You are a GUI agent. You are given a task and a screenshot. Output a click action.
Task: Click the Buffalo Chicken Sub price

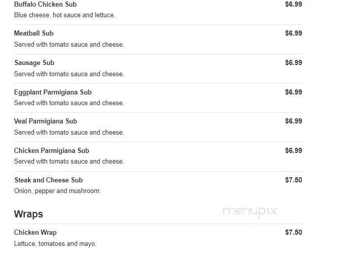click(x=293, y=5)
